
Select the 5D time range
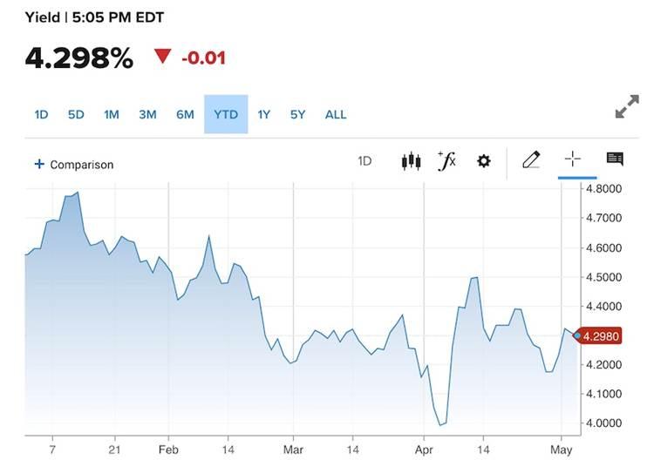76,115
